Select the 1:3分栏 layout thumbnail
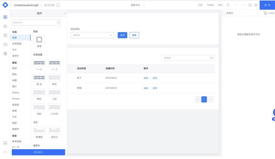Viewport: 275px width, 159px height. pos(55,107)
